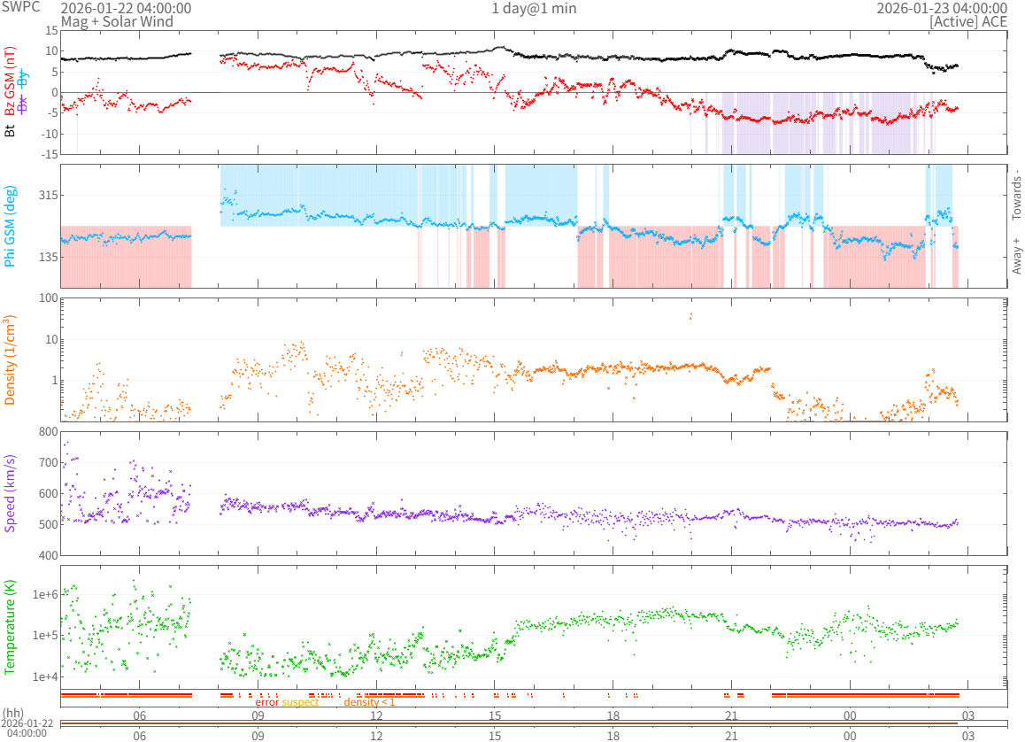Image resolution: width=1025 pixels, height=742 pixels.
Task: Select the Speed (km/s) axis label
Action: (x=11, y=493)
